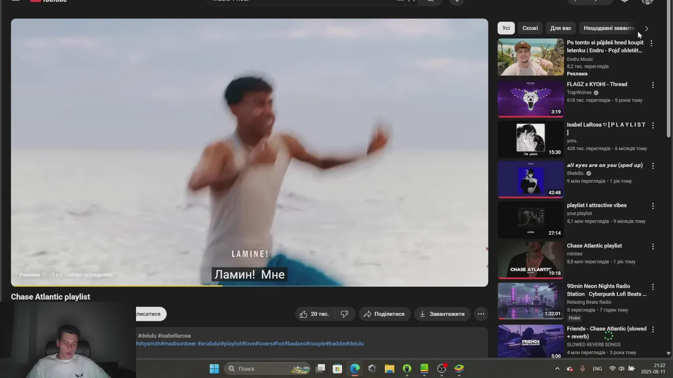Image resolution: width=673 pixels, height=378 pixels.
Task: Click the main video player area
Action: coord(249,152)
